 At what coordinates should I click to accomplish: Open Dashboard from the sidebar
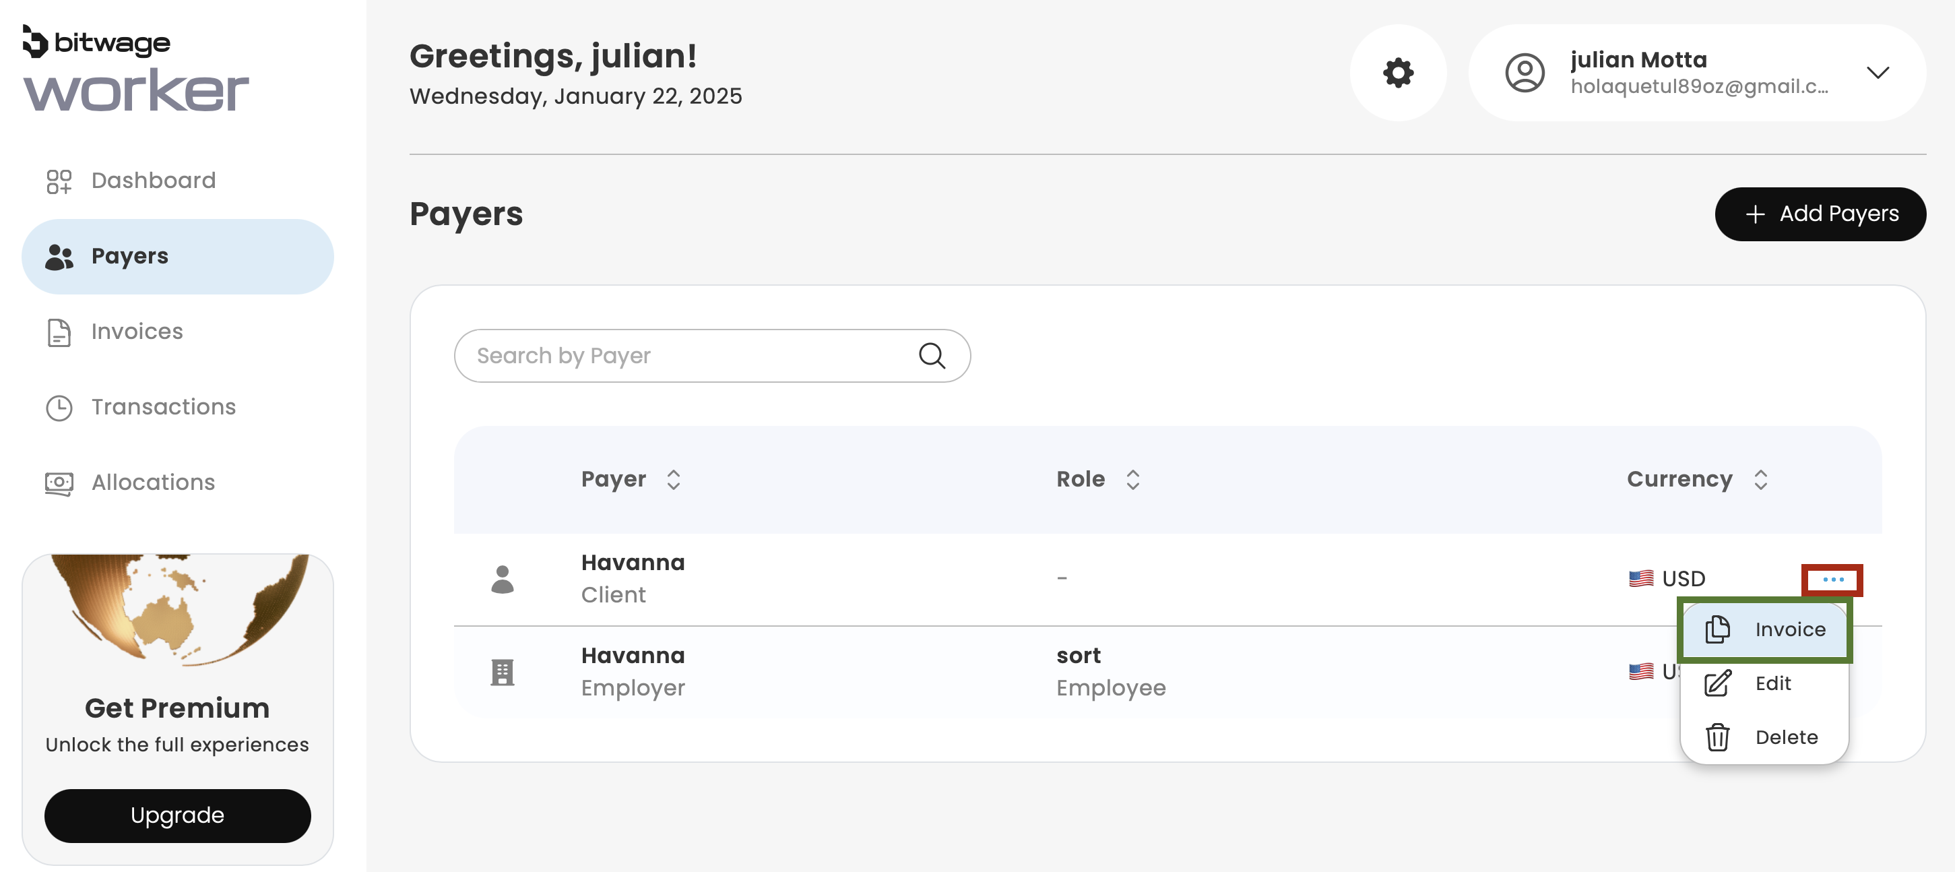[x=154, y=181]
